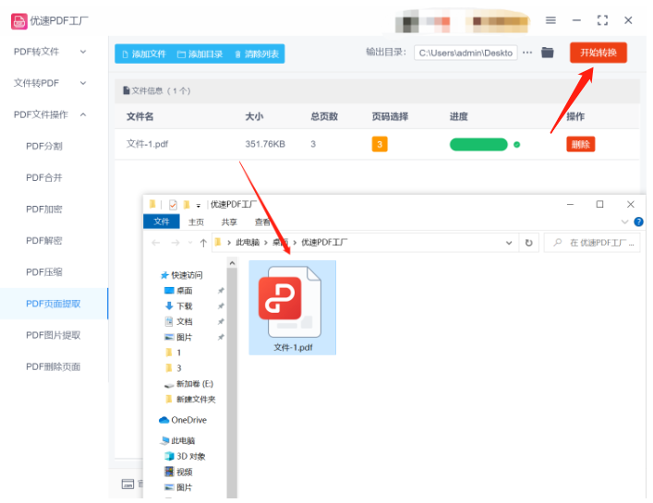653x503 pixels.
Task: Select PDF删除页面 in the sidebar
Action: click(54, 366)
